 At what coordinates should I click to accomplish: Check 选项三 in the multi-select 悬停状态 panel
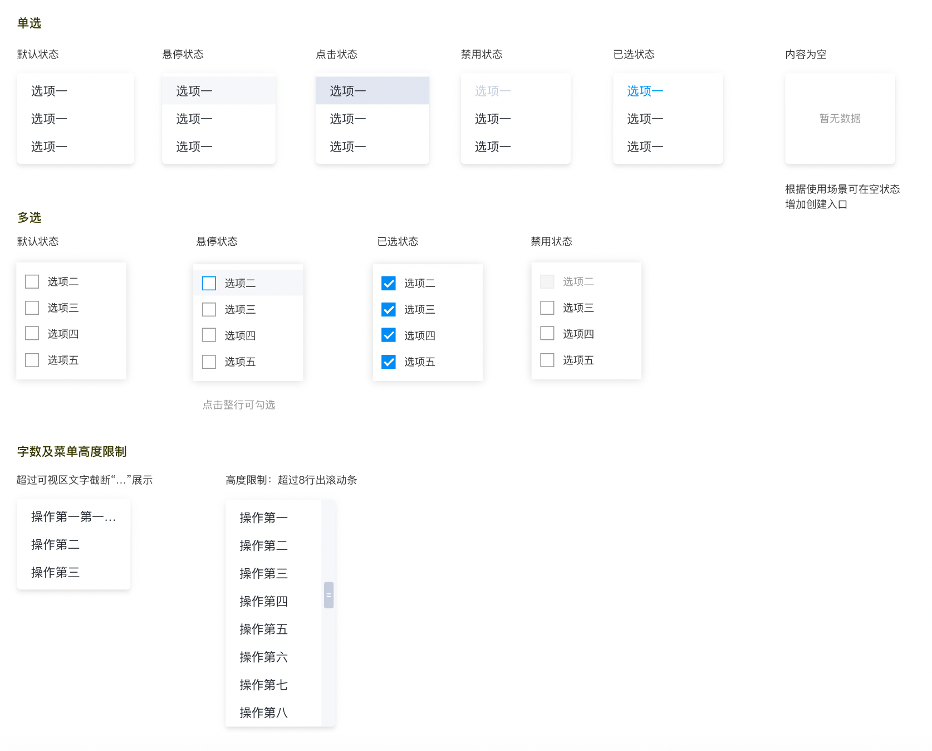click(209, 309)
